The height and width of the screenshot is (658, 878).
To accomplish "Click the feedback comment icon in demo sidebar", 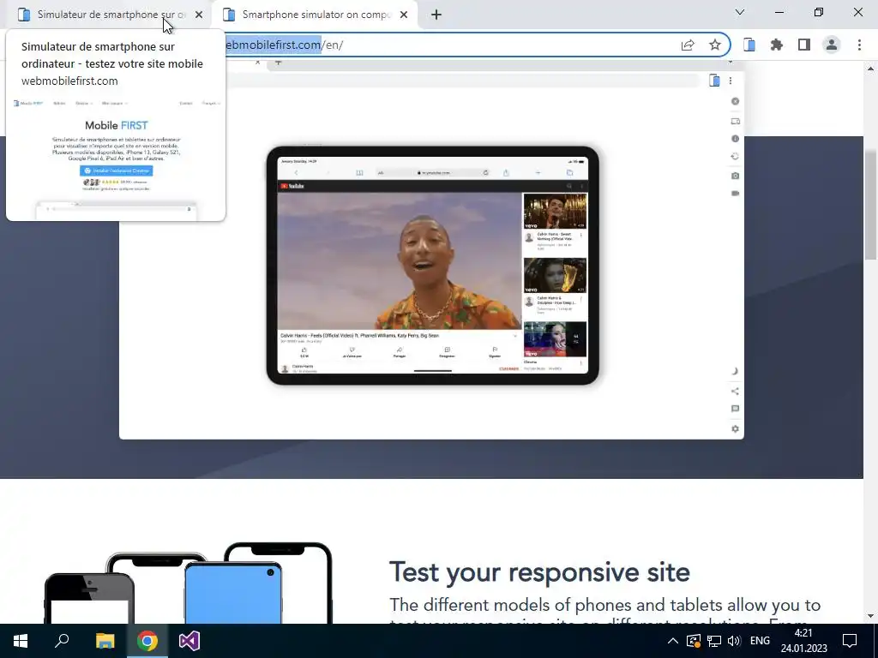I will [x=735, y=409].
